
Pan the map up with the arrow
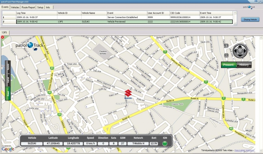[240, 47]
